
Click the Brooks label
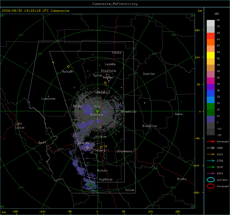coord(182,179)
